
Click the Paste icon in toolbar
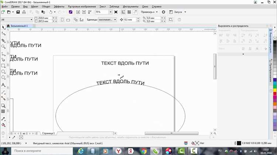[x=43, y=12]
